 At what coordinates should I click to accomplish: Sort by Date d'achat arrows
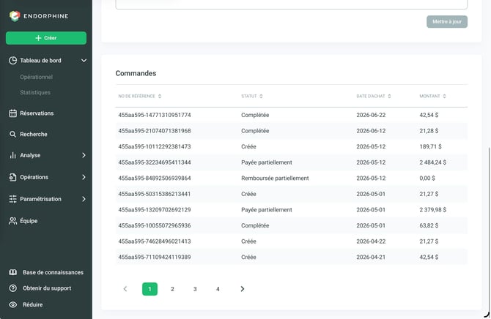[x=389, y=96]
